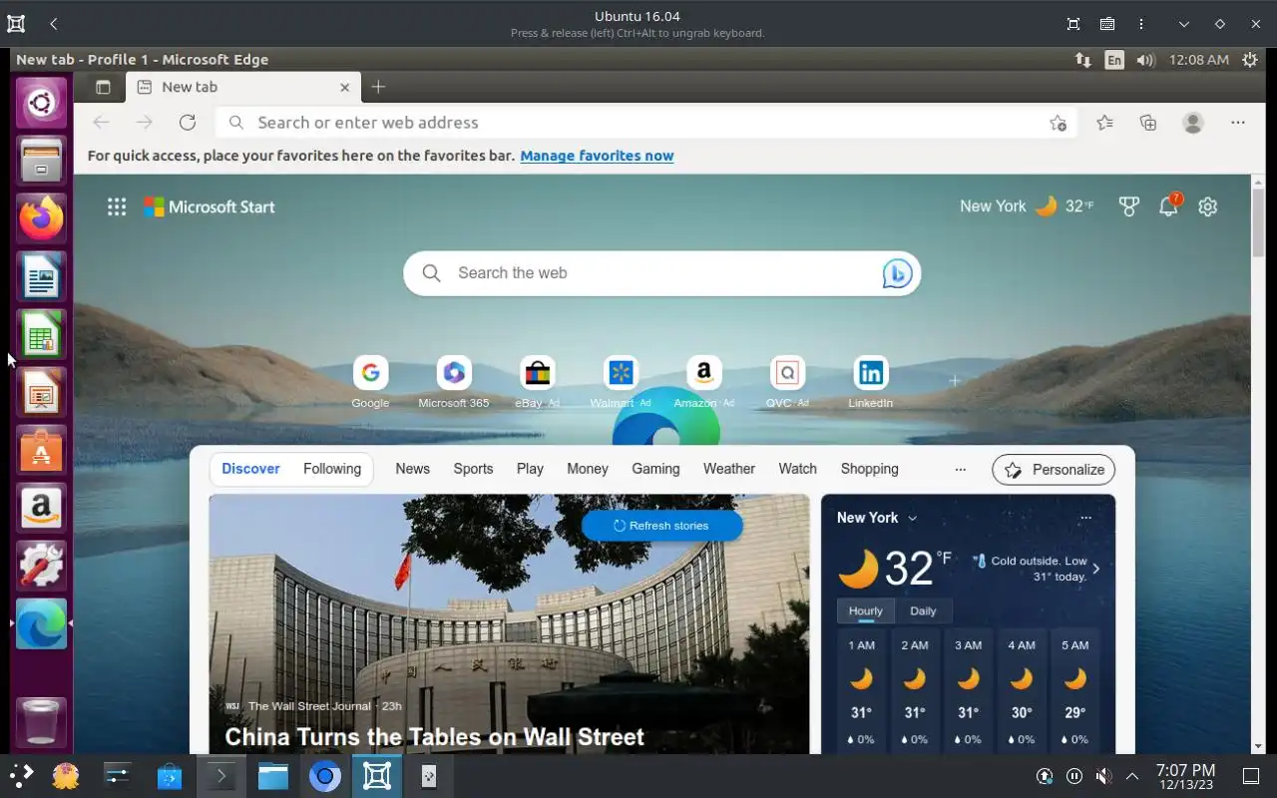Open the QVC quick link tile
The image size is (1277, 798).
pyautogui.click(x=787, y=382)
